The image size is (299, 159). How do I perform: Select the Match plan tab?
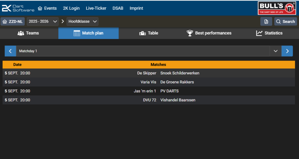(x=88, y=33)
